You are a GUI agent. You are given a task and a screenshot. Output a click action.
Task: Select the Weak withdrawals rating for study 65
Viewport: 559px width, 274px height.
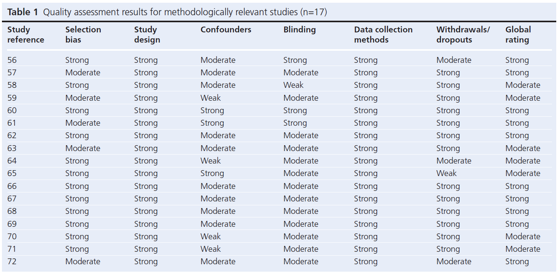[446, 173]
